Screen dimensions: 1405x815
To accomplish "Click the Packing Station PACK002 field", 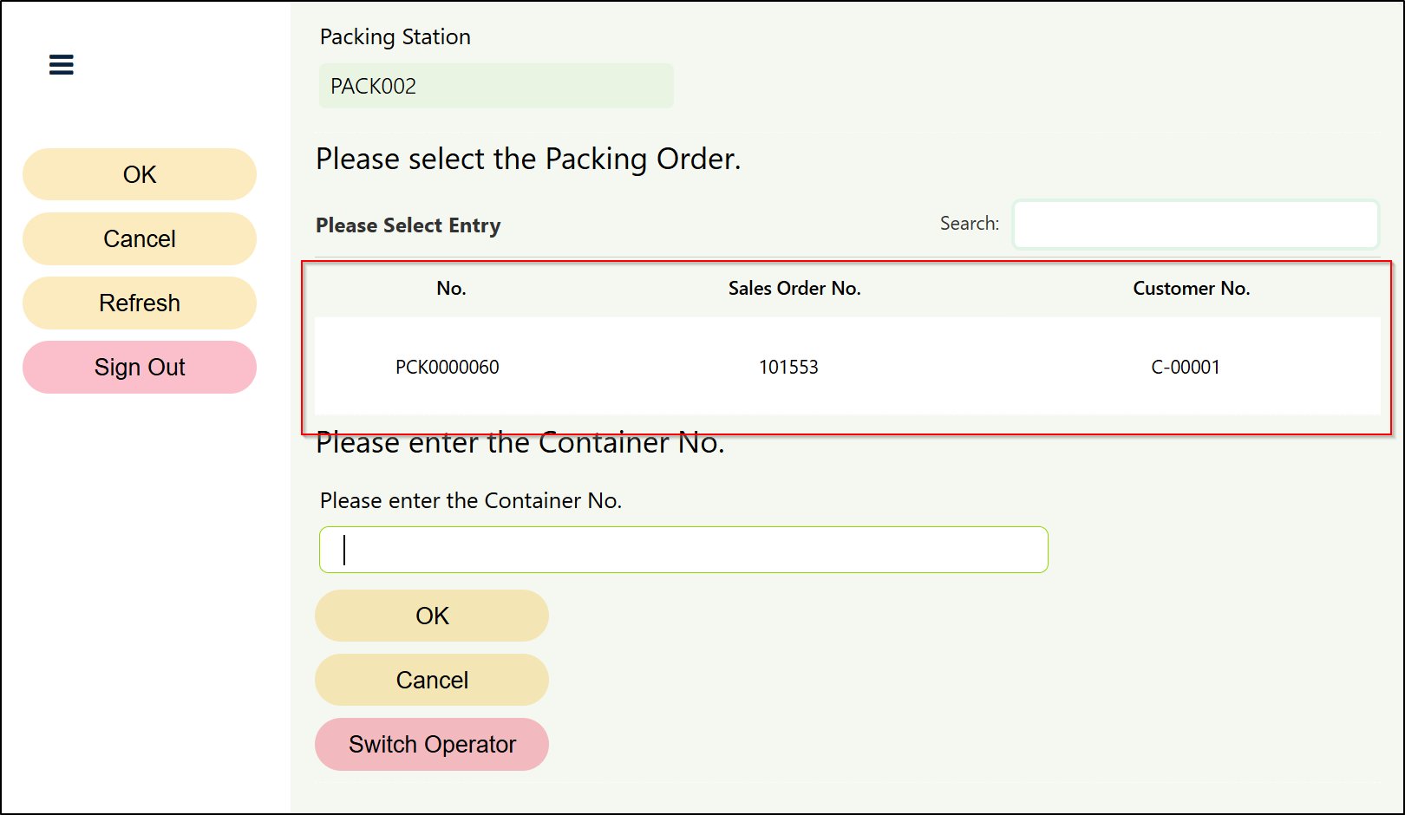I will point(496,87).
